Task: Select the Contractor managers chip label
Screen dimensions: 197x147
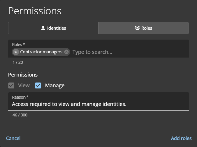Action: 41,52
